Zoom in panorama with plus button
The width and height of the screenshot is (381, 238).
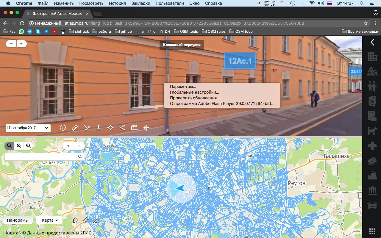pyautogui.click(x=21, y=44)
